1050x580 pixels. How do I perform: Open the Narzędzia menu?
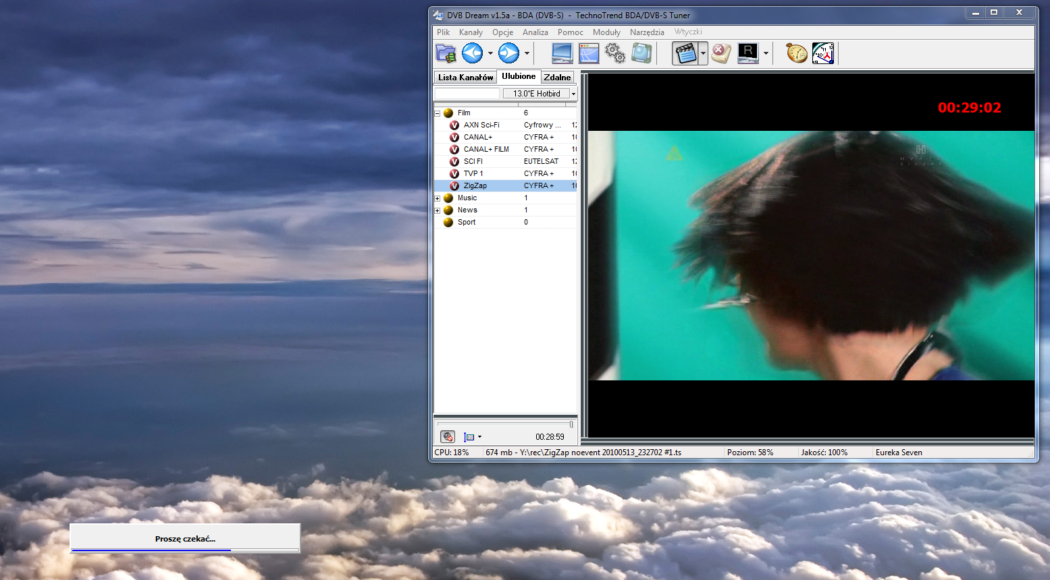coord(647,32)
